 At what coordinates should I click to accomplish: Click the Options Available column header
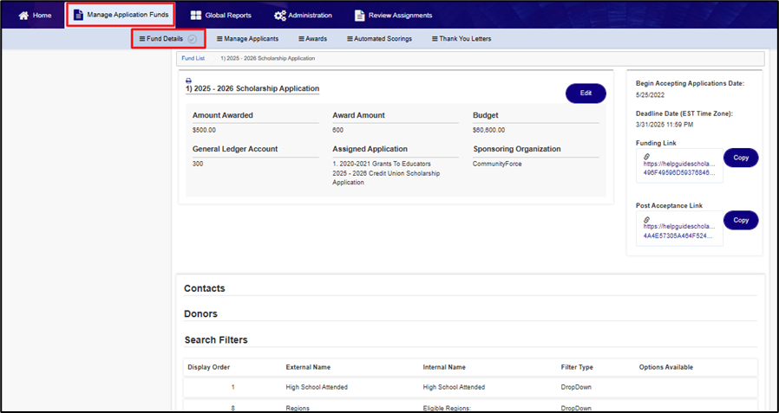[x=665, y=367]
